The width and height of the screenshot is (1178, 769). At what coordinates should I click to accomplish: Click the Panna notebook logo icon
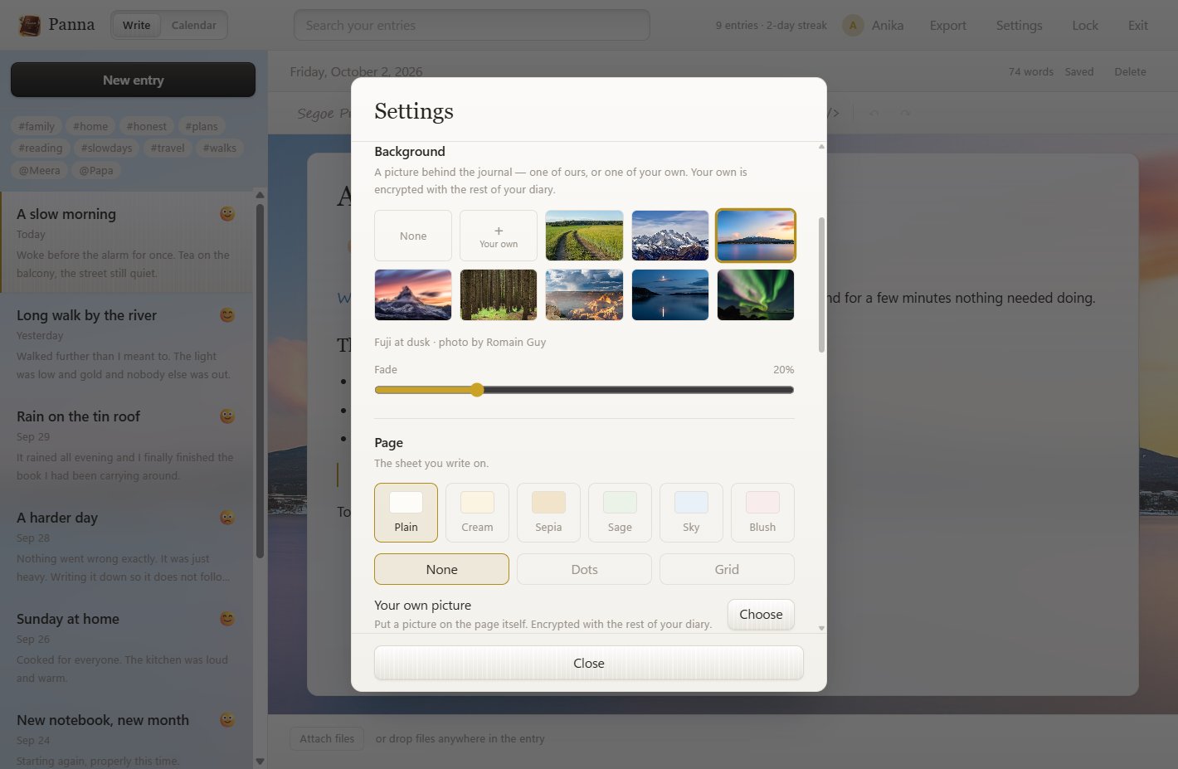30,26
